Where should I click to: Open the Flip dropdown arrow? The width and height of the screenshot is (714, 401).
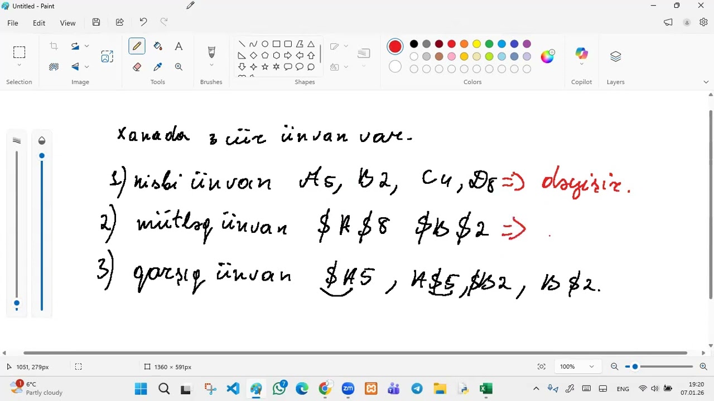86,67
